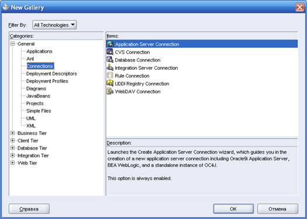
Task: Select the UML category
Action: point(31,118)
